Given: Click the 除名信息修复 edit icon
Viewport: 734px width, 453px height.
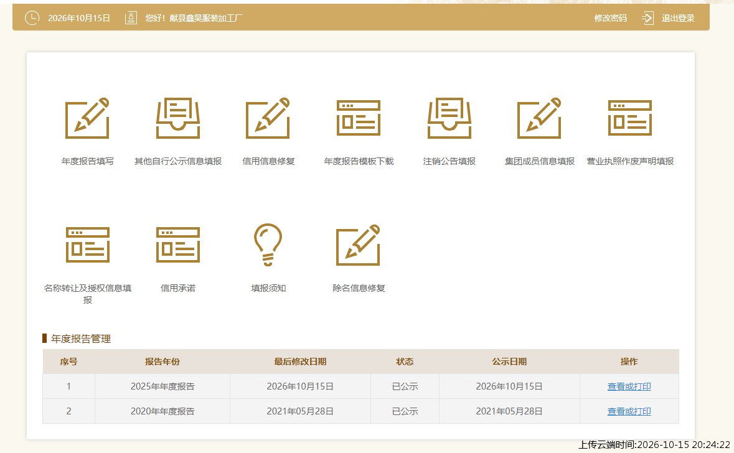Looking at the screenshot, I should [359, 245].
